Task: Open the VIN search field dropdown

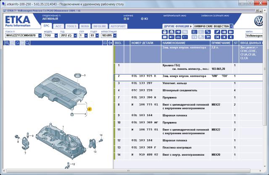Action: click(x=40, y=36)
